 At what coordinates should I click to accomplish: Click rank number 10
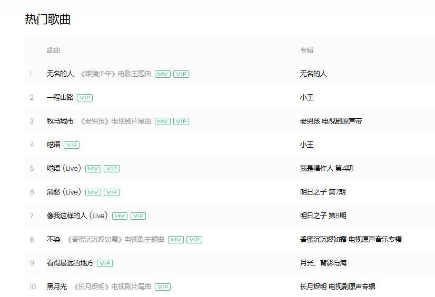tap(33, 287)
